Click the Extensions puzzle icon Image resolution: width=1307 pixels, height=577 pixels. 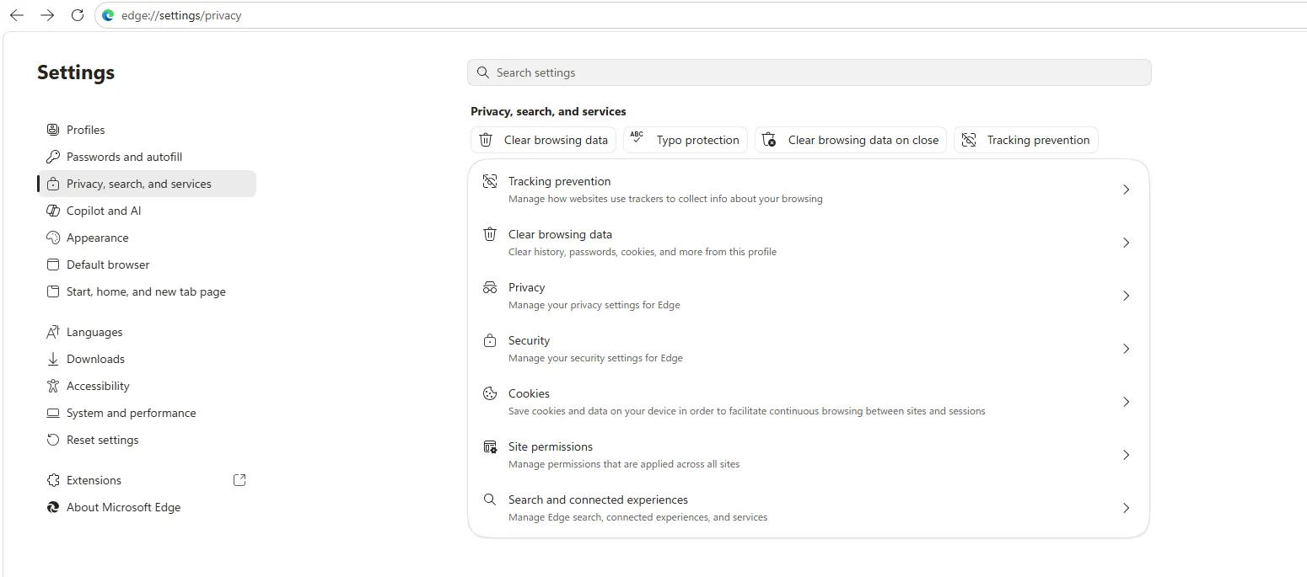tap(53, 480)
